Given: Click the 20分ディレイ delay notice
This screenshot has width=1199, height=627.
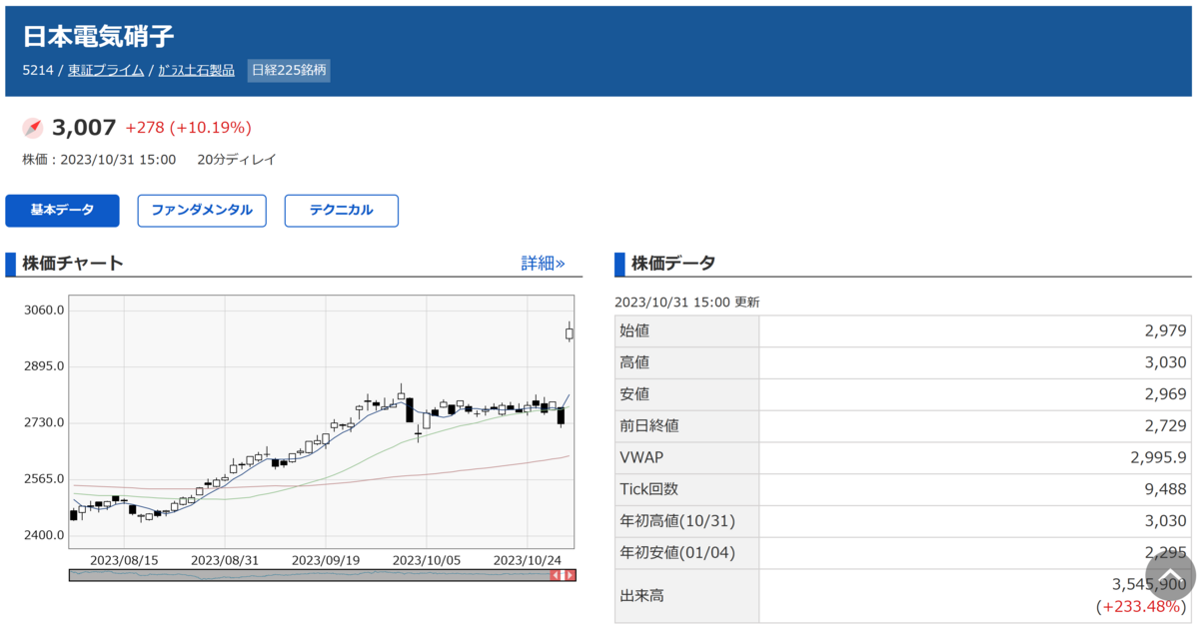Looking at the screenshot, I should (x=237, y=160).
